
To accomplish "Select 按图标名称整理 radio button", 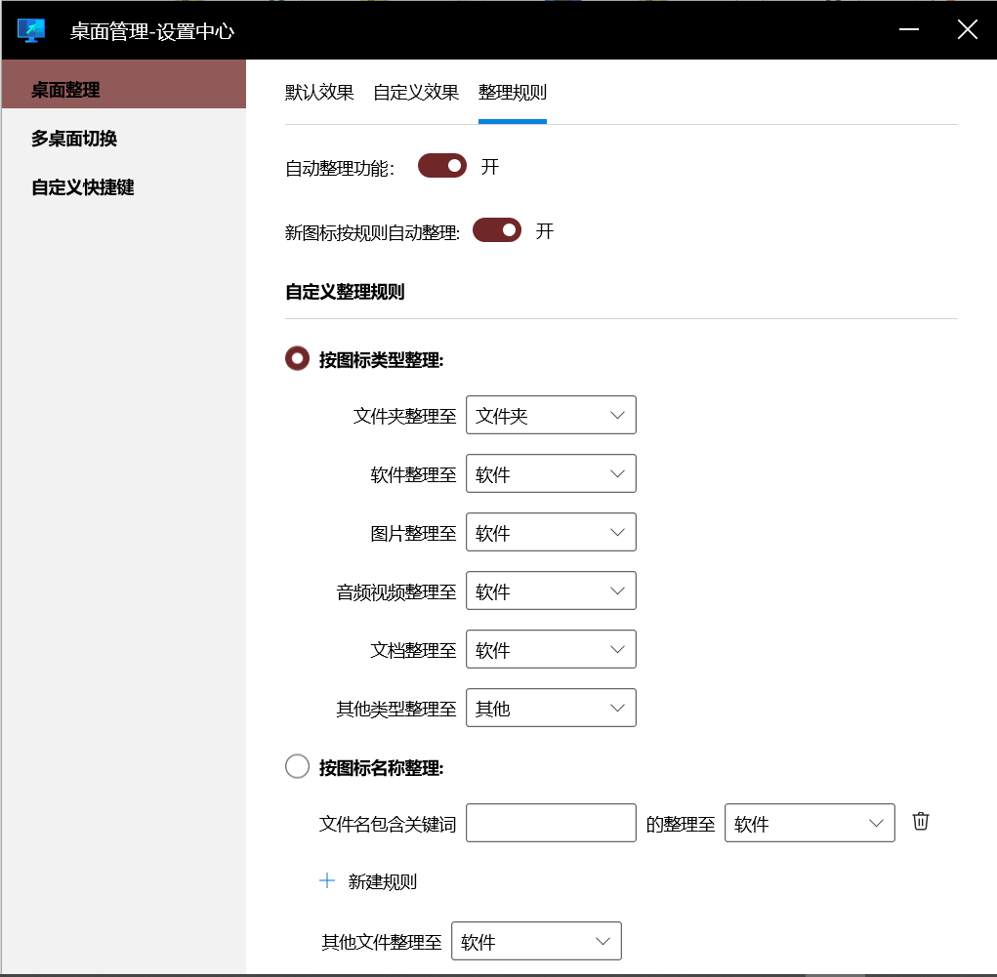I will 297,766.
